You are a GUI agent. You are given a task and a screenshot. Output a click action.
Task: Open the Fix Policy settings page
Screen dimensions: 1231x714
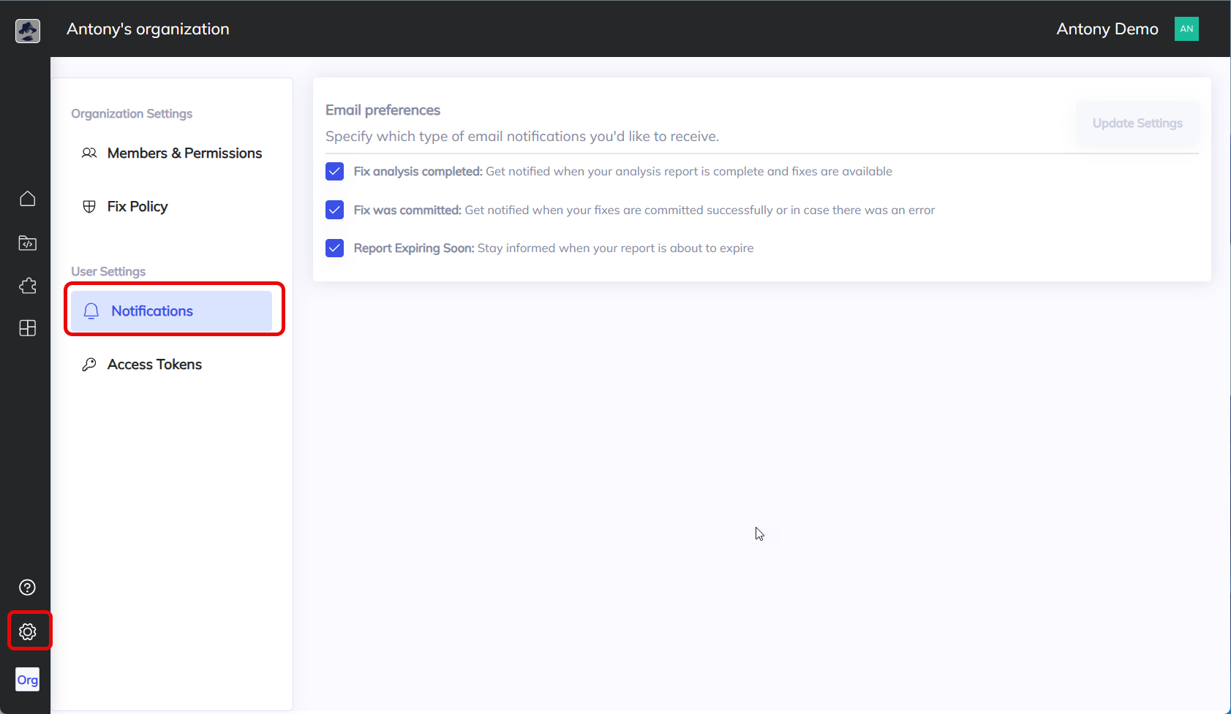[138, 207]
